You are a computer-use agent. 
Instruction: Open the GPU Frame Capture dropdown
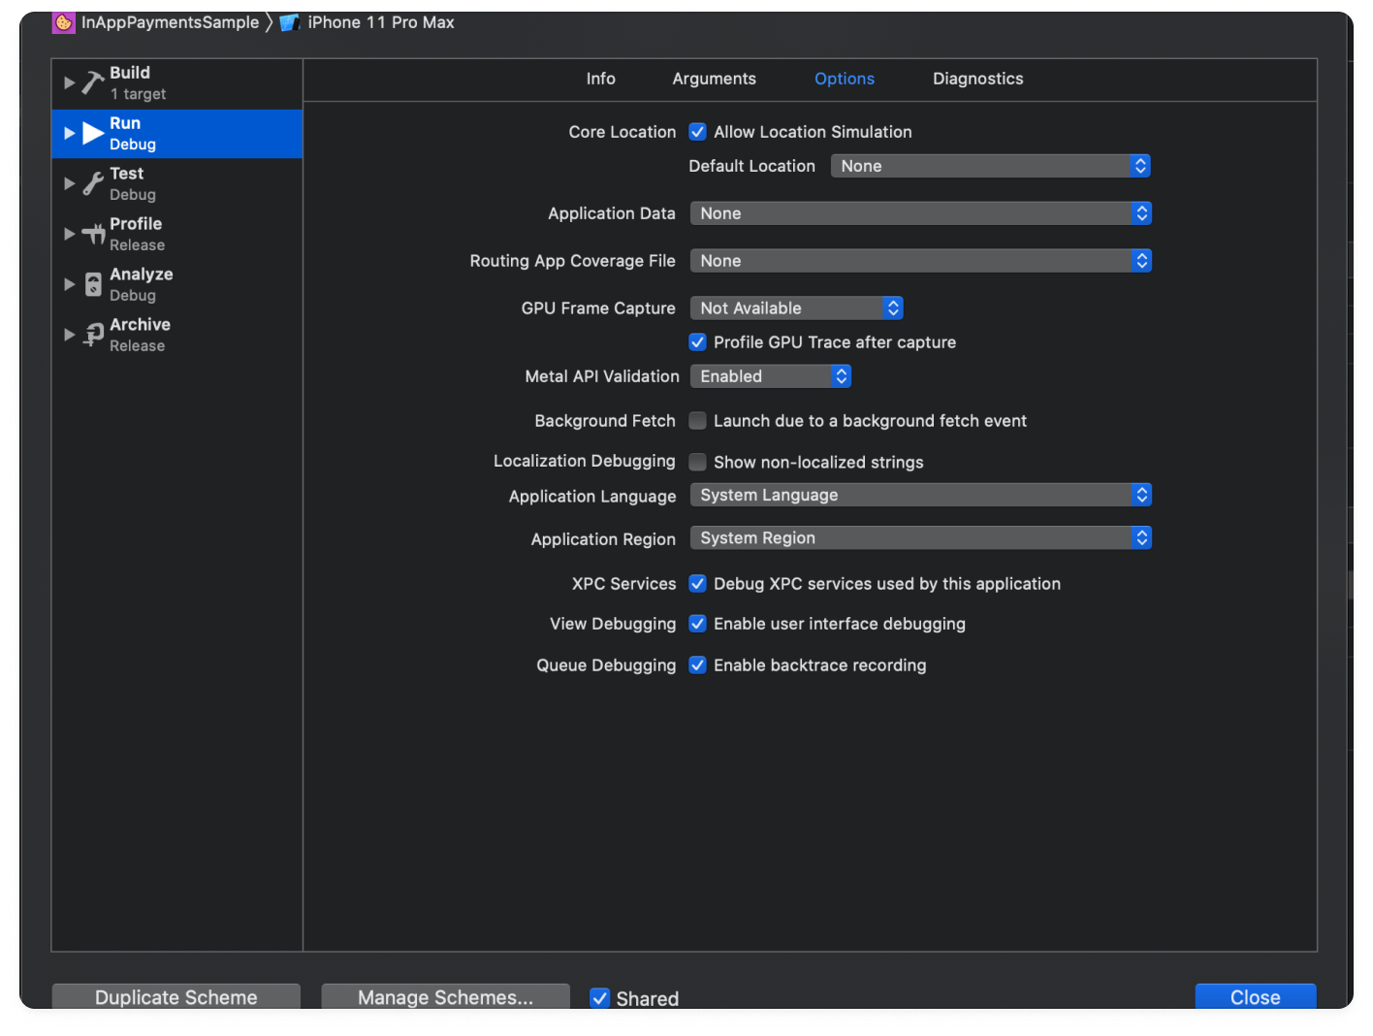[x=796, y=308]
